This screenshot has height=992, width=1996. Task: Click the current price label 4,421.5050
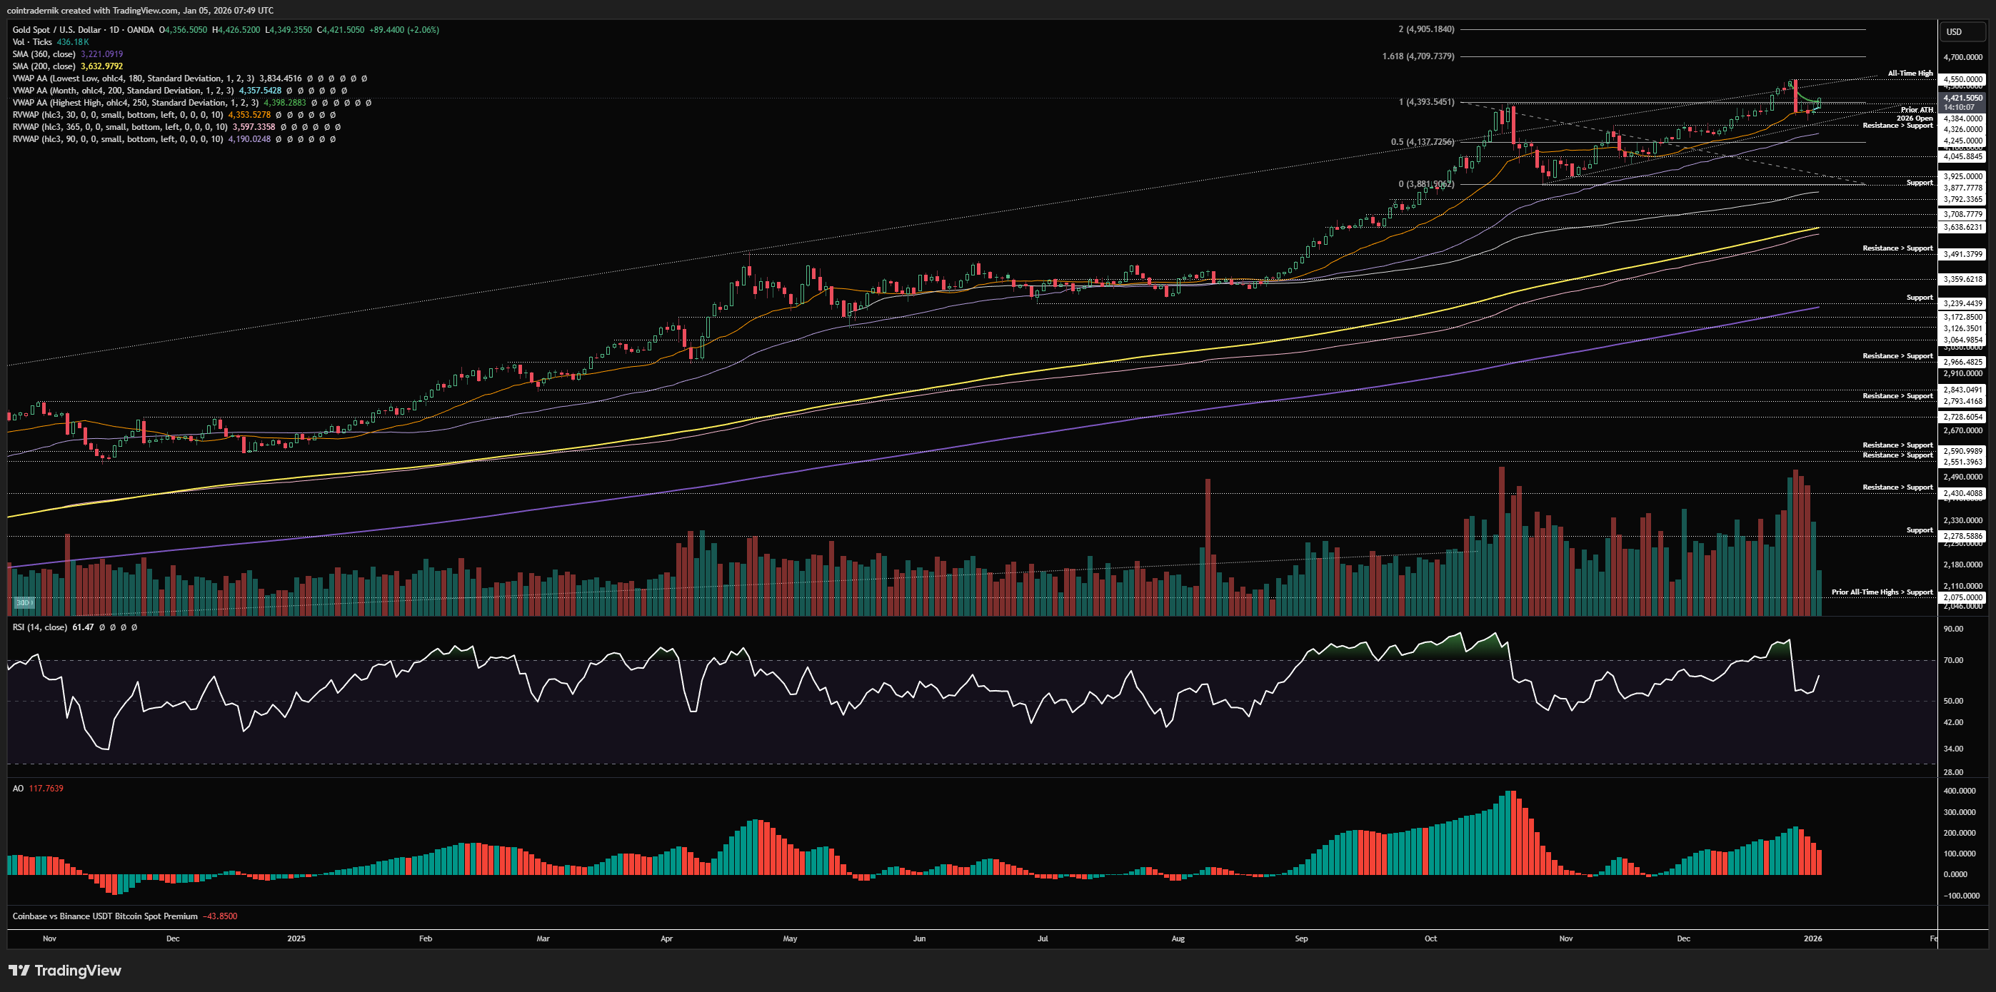[x=1962, y=98]
